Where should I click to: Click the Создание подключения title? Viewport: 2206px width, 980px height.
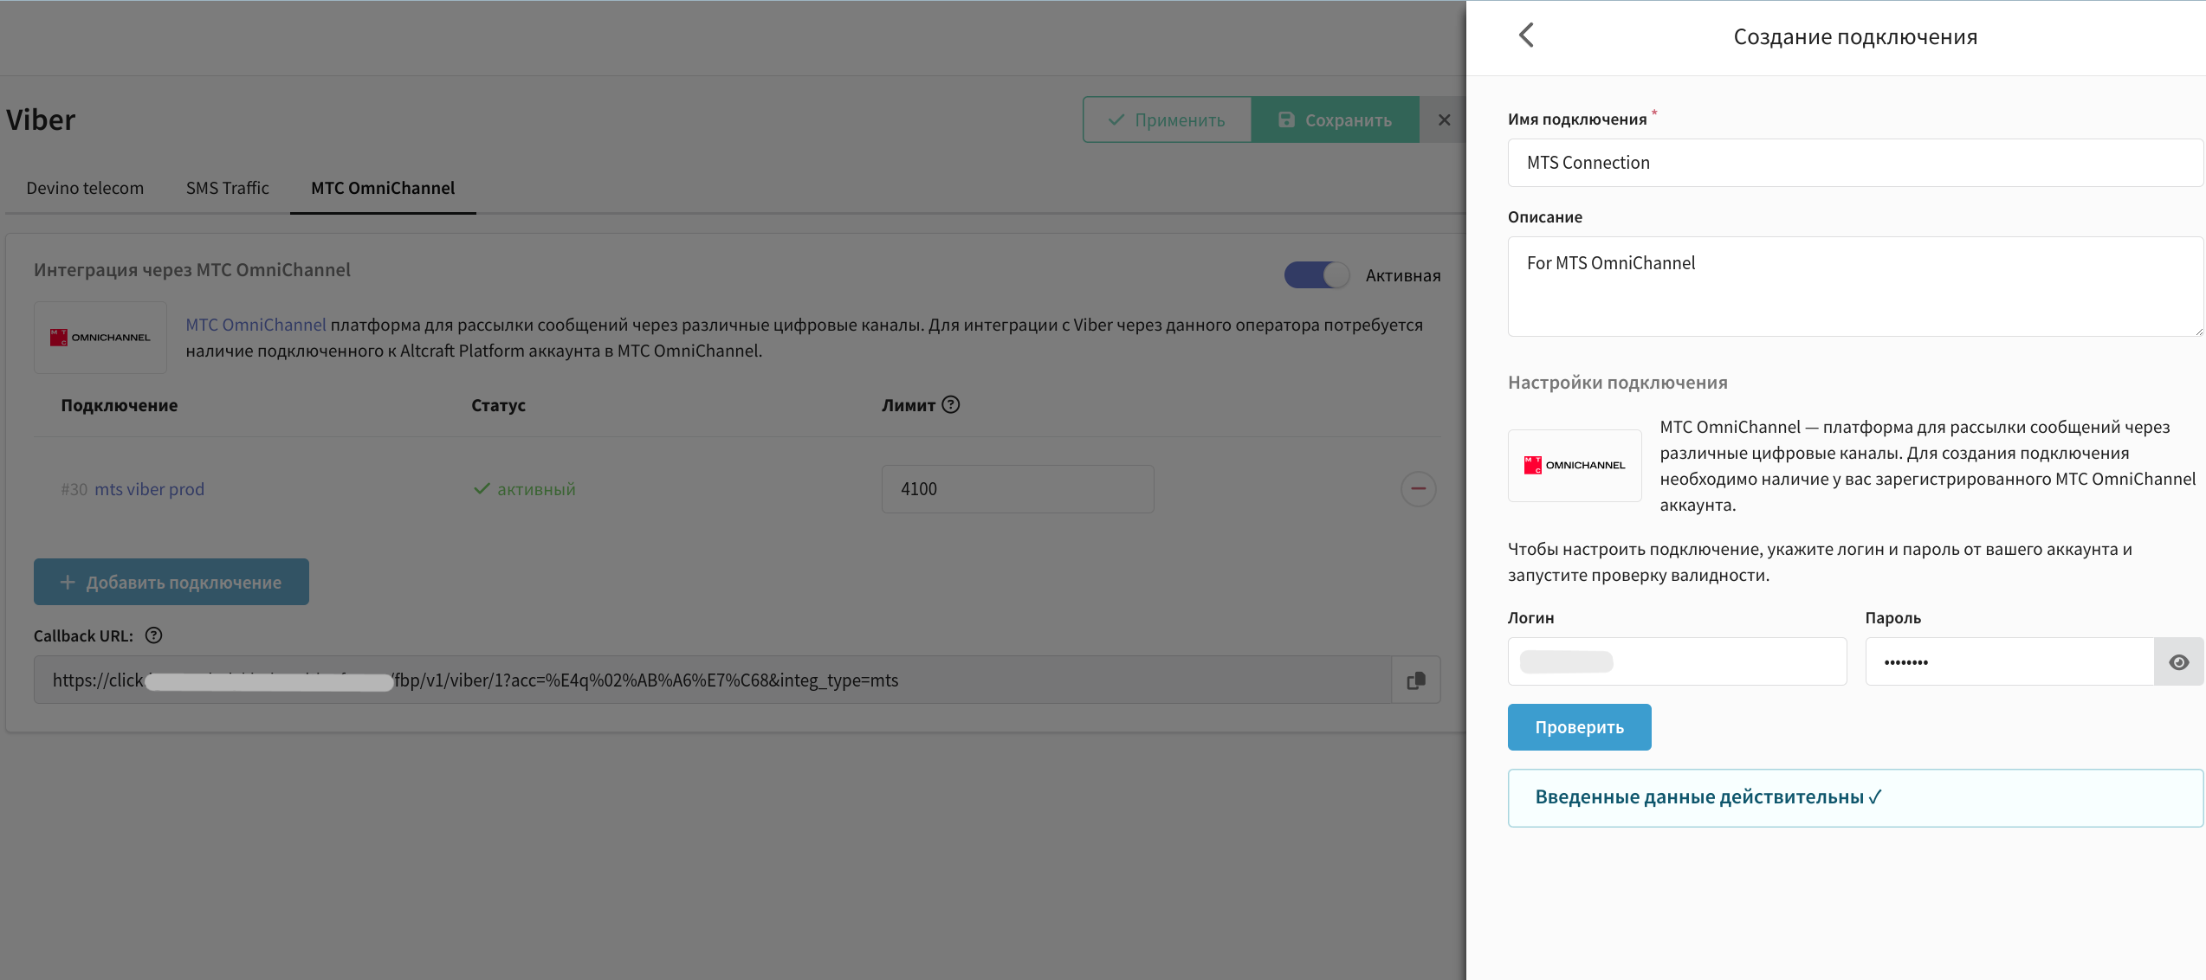(1855, 36)
